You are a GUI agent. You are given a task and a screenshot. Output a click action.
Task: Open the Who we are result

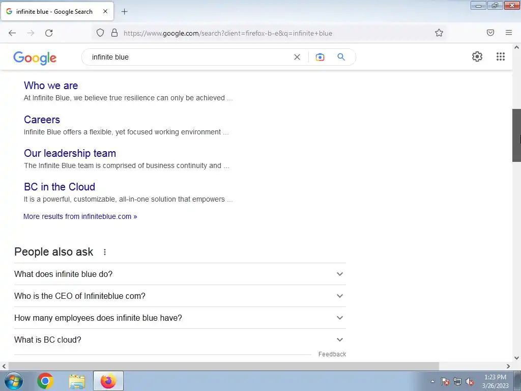click(x=51, y=86)
